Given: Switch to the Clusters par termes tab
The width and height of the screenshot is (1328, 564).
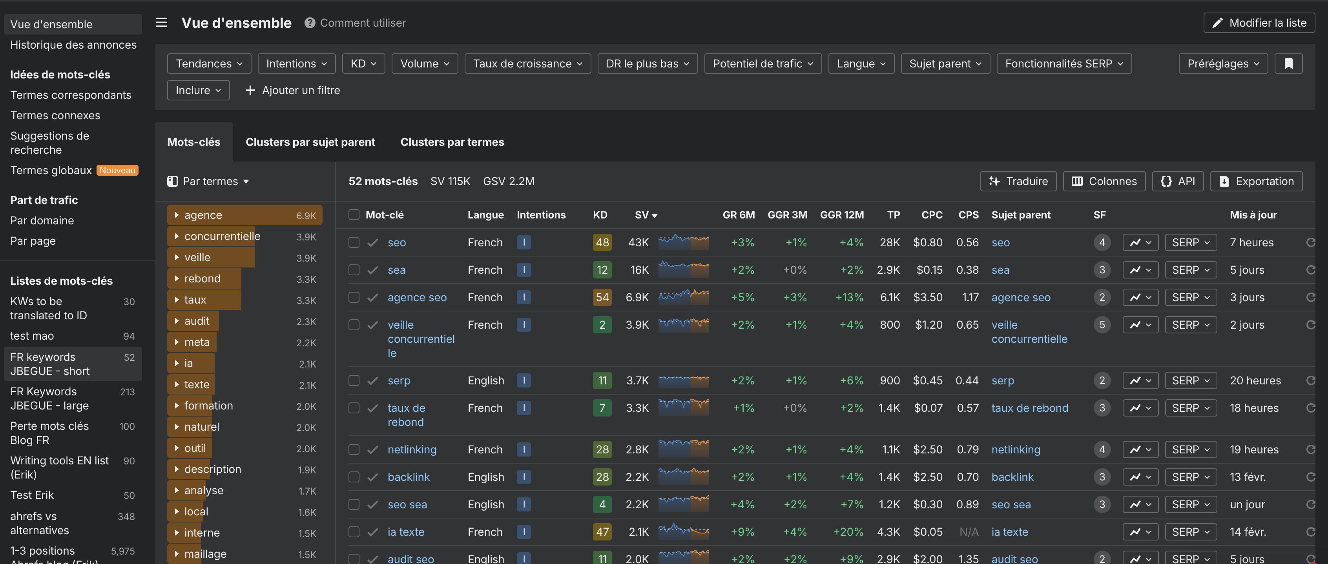Looking at the screenshot, I should (452, 142).
